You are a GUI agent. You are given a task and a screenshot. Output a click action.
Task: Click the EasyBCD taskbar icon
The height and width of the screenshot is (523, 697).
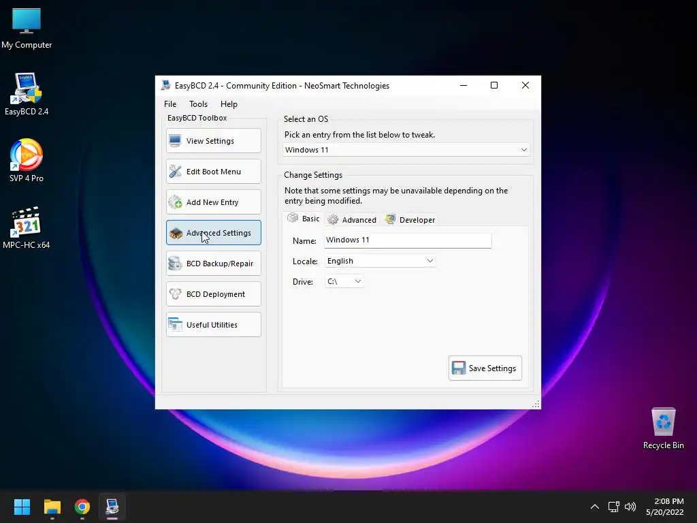coord(112,507)
